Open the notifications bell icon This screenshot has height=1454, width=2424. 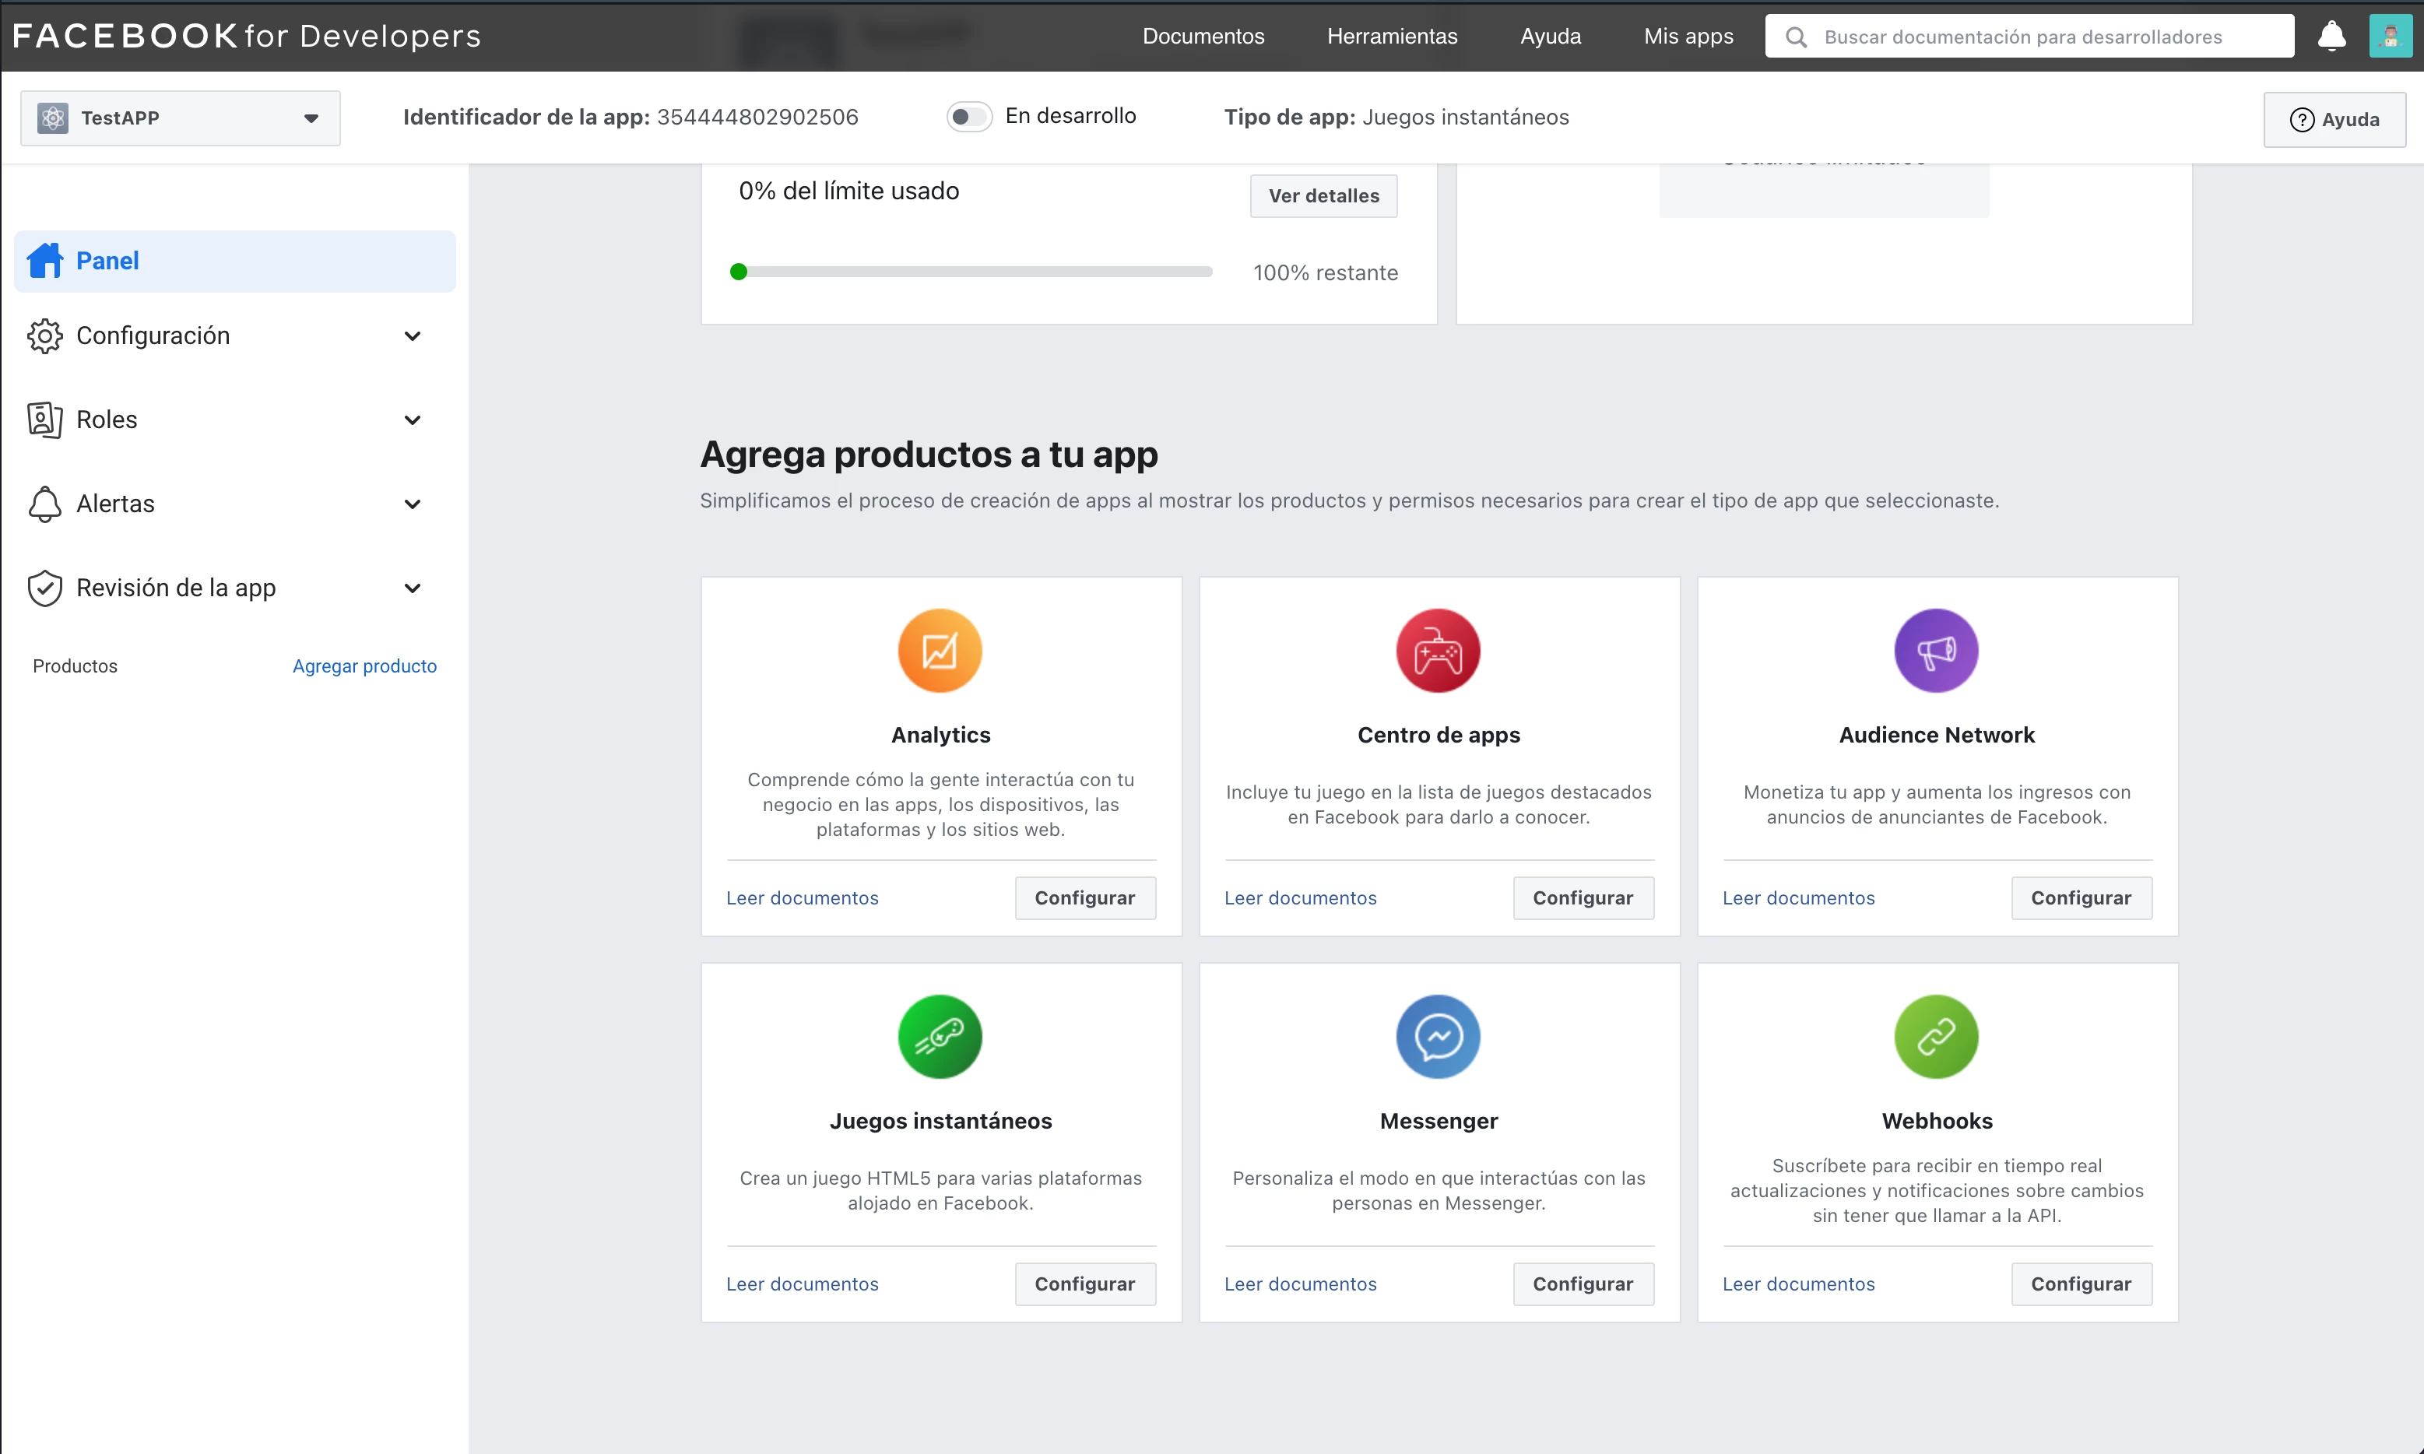pyautogui.click(x=2331, y=37)
